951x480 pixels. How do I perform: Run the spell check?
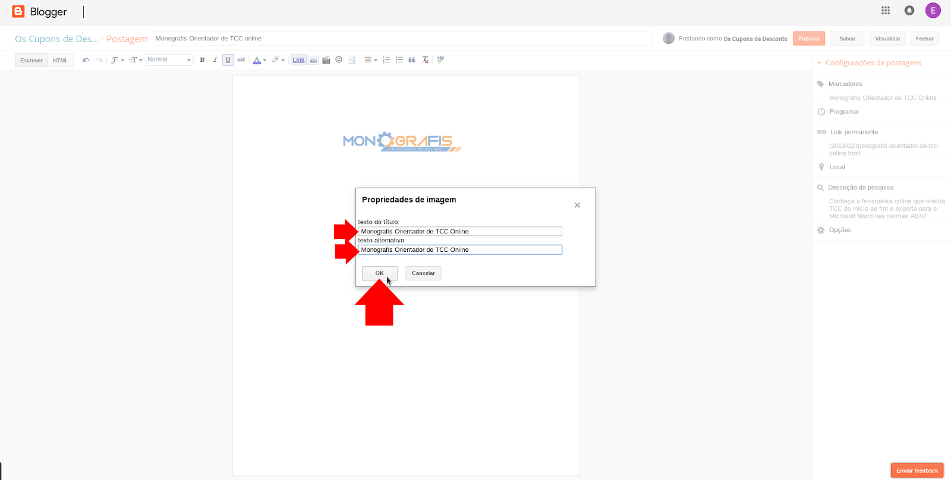[x=440, y=60]
